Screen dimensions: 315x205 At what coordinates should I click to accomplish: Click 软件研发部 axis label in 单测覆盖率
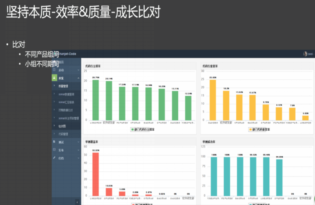[188, 198]
